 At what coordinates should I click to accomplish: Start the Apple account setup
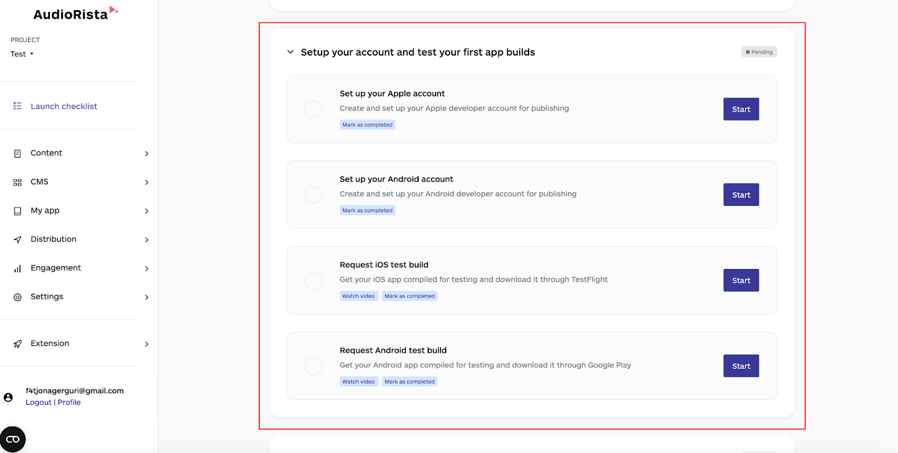tap(741, 109)
